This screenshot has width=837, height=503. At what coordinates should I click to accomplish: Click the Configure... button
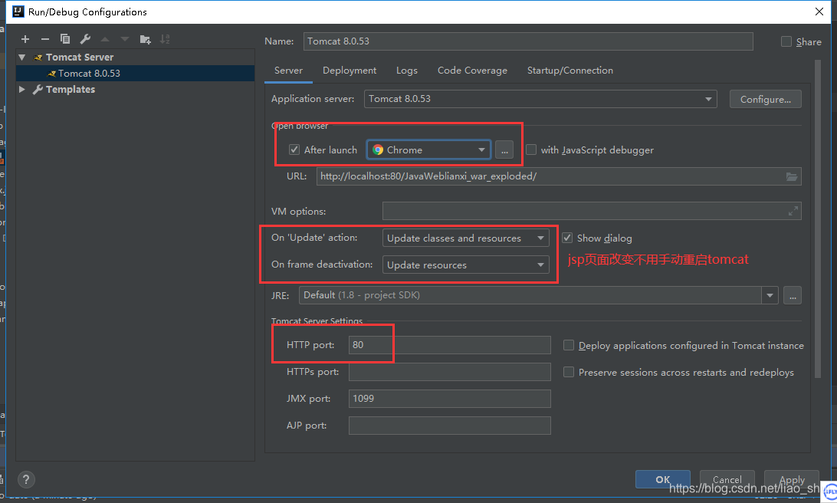point(766,100)
